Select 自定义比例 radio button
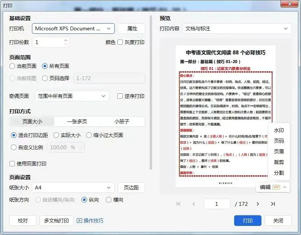The height and width of the screenshot is (235, 301). tap(14, 147)
